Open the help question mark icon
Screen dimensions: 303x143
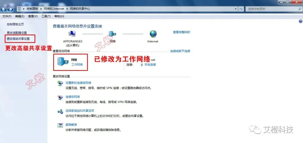click(x=300, y=21)
